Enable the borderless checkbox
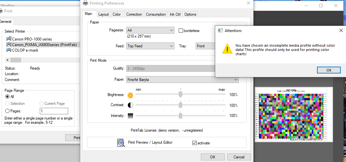346x162 pixels. [181, 31]
